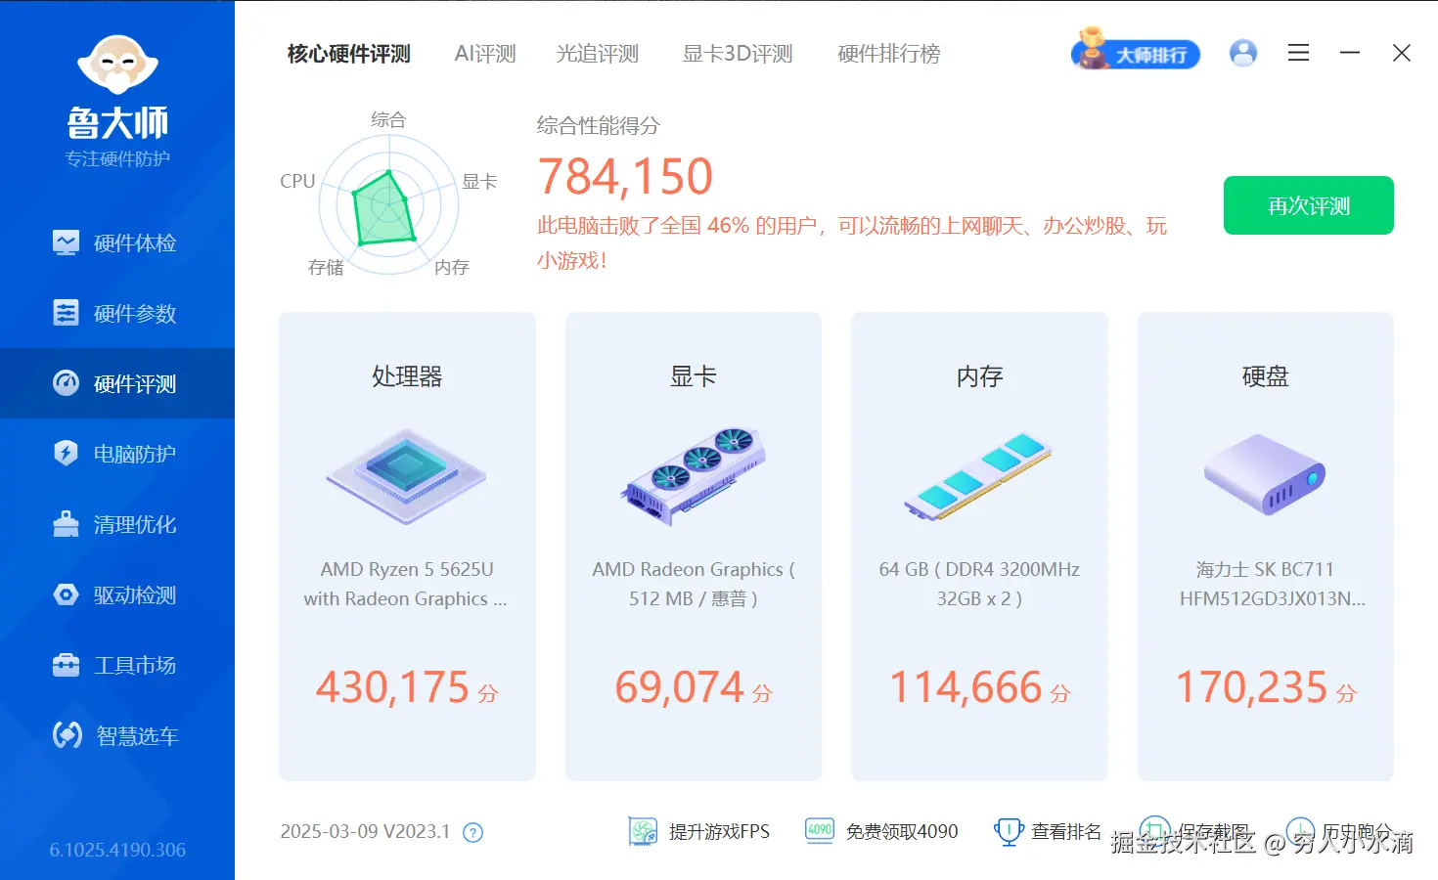The image size is (1438, 880).
Task: Minimize the 鲁大师 window
Action: [1350, 53]
